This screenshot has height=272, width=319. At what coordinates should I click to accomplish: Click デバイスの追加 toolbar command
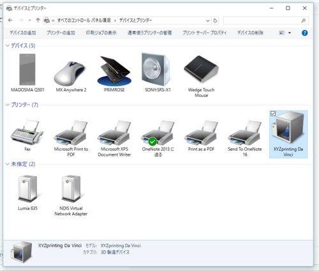[23, 33]
